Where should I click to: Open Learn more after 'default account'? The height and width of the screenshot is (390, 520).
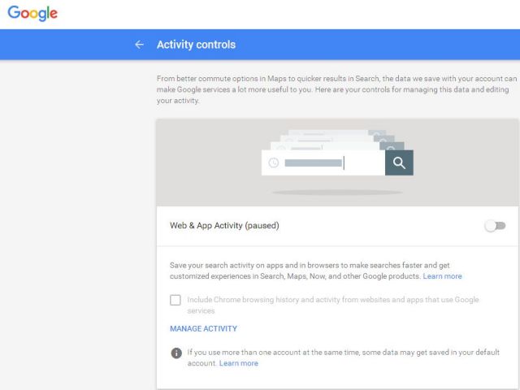coord(238,363)
